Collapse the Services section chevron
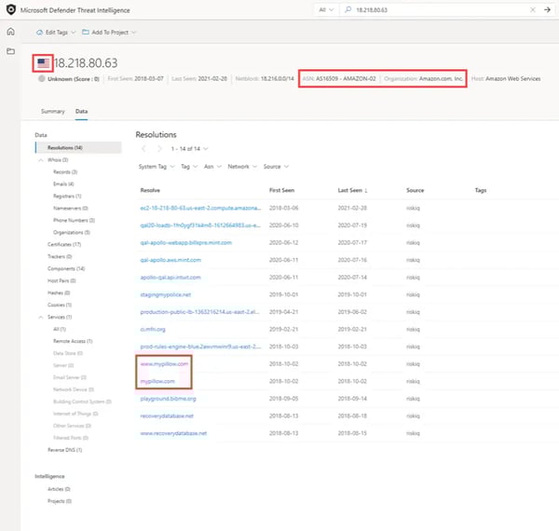The image size is (559, 531). pyautogui.click(x=41, y=317)
